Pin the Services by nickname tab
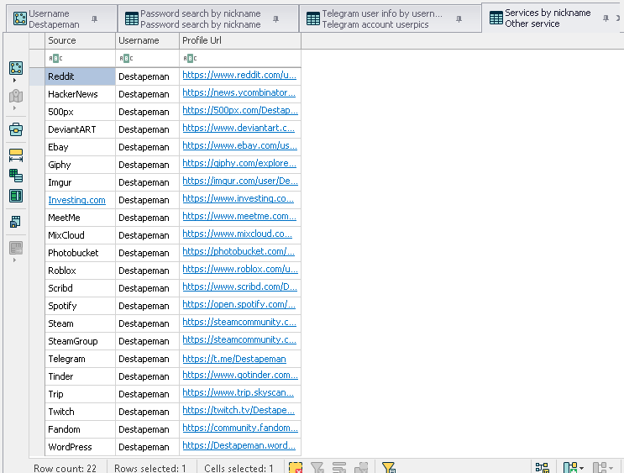Viewport: 624px width, 473px height. (606, 18)
